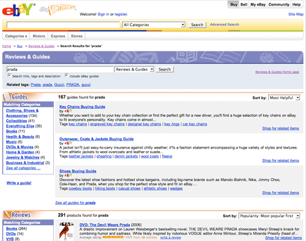Click eBay author logo under Shoes guide
Screen dimensions: 306x241
click(69, 176)
